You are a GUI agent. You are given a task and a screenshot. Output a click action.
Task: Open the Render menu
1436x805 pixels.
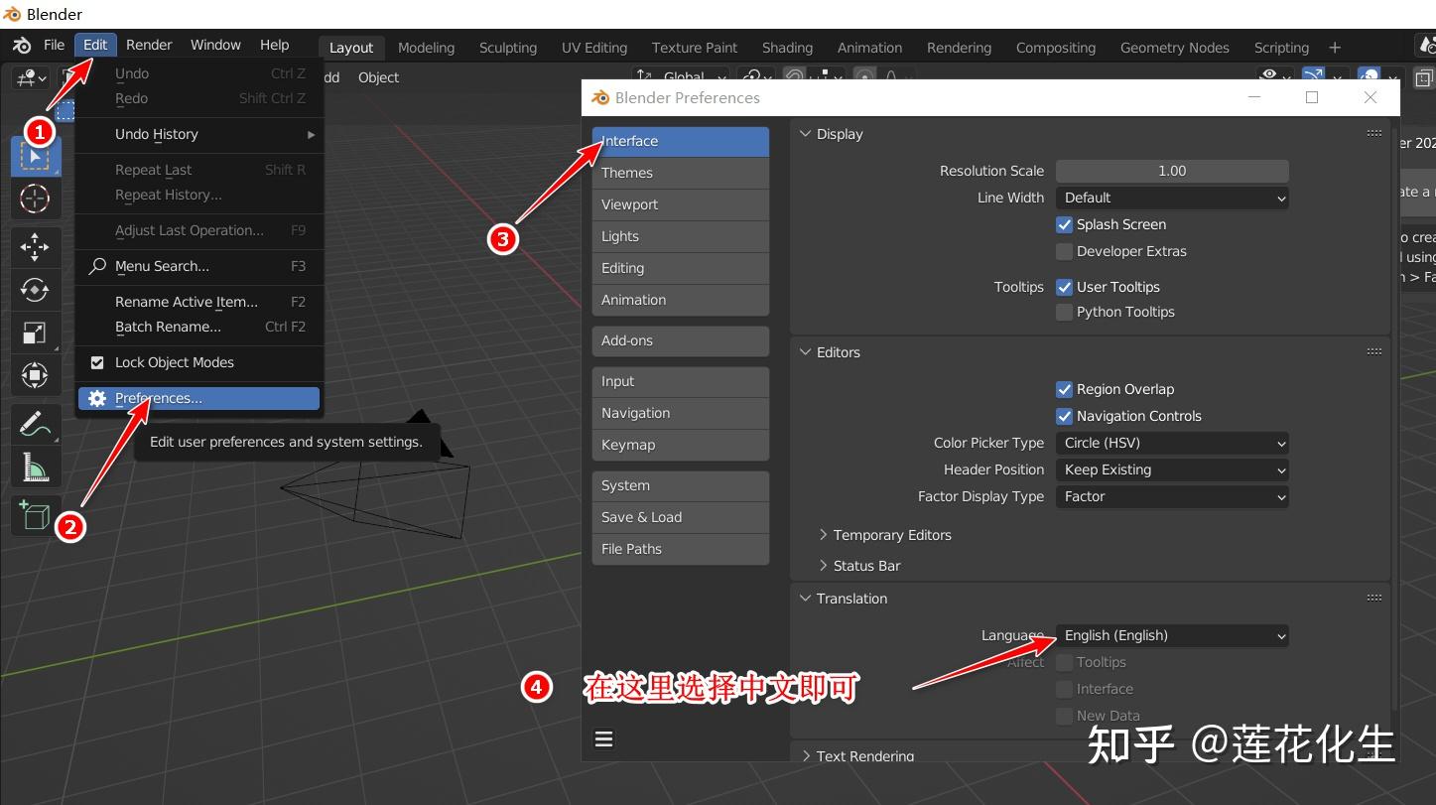(149, 45)
